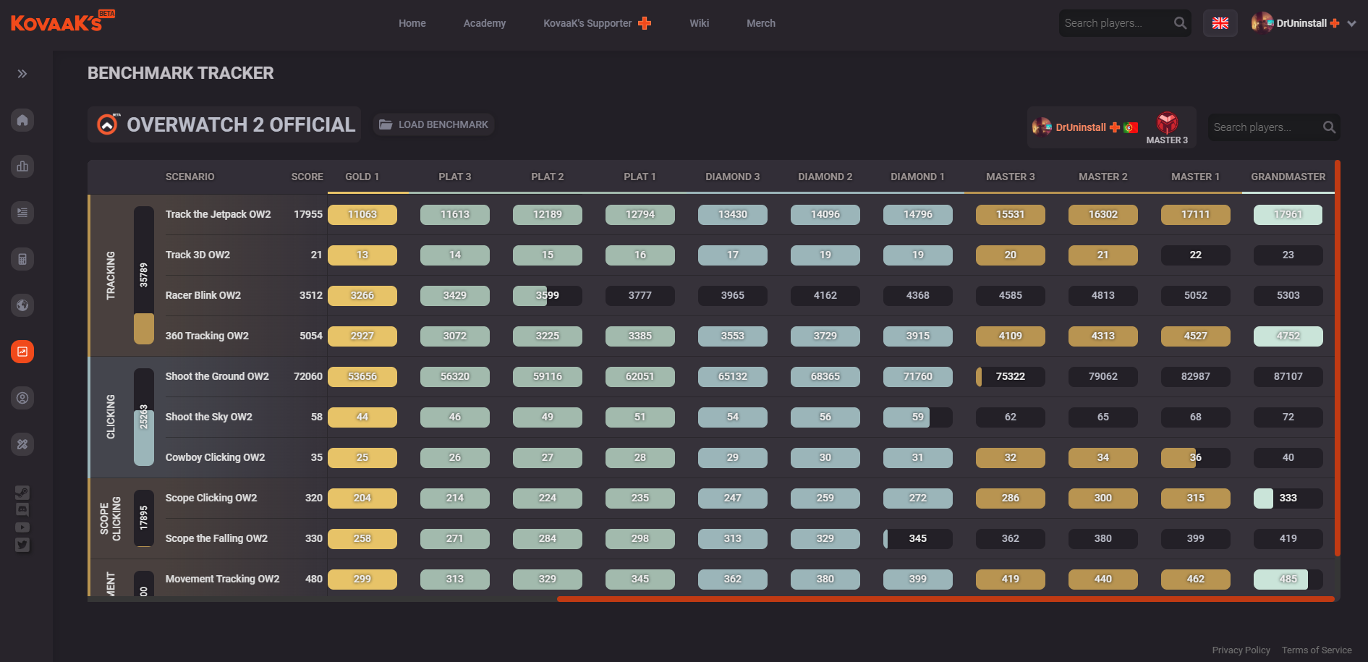The image size is (1368, 662).
Task: Go to Home in top navigation
Action: tap(412, 23)
